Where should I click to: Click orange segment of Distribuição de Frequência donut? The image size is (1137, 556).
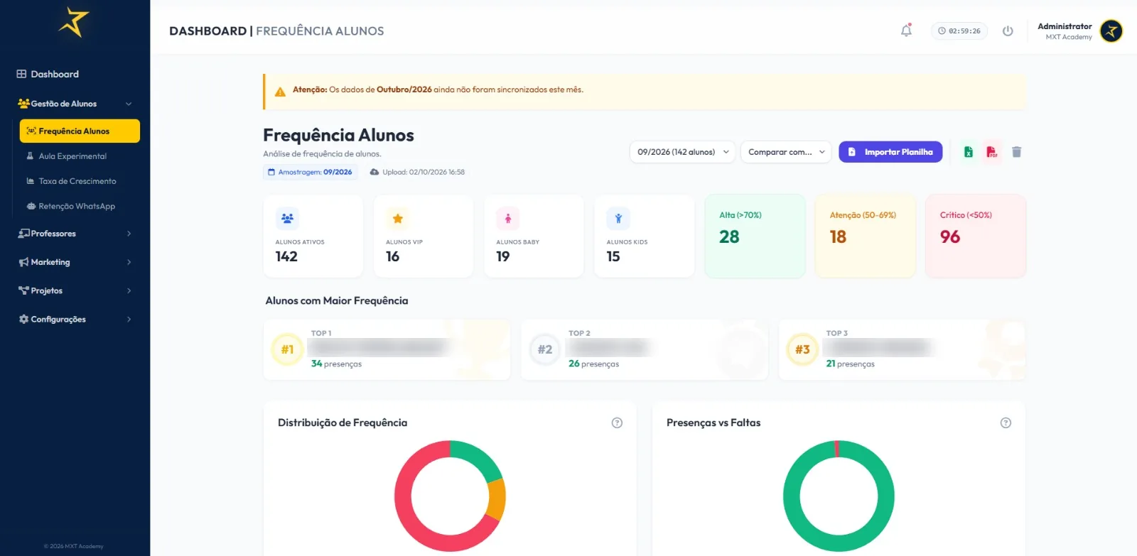497,498
